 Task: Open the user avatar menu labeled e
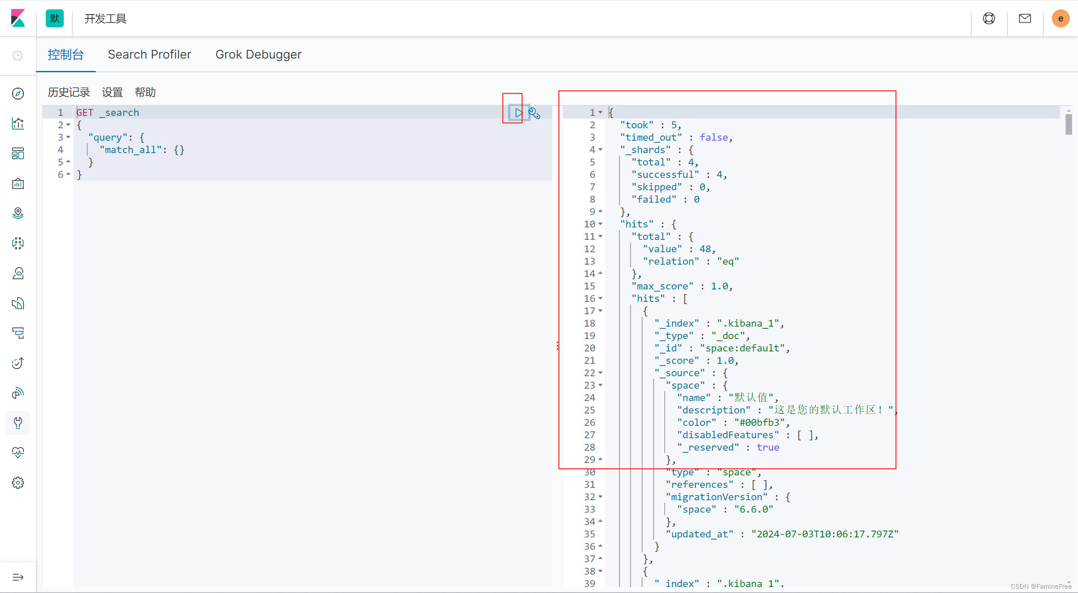(1060, 18)
